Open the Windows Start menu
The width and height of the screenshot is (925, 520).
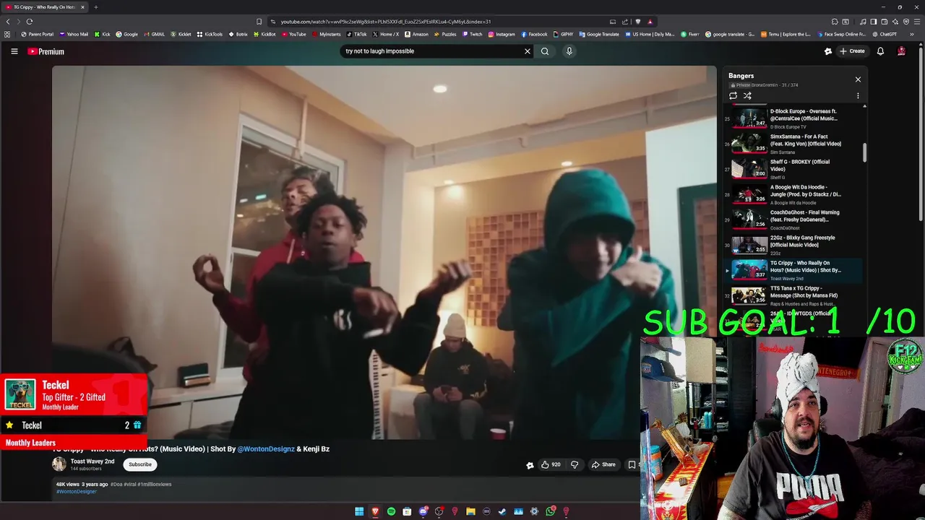(359, 511)
